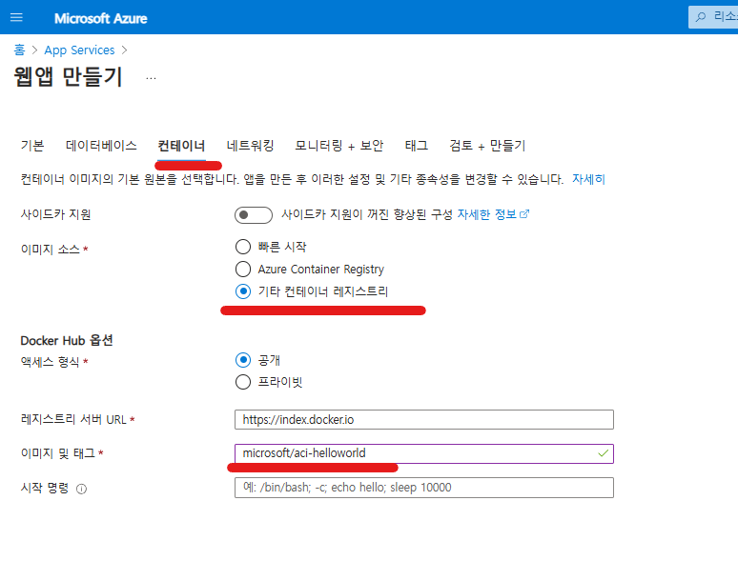
Task: Select the 빠른 시작 image source option
Action: tap(243, 247)
